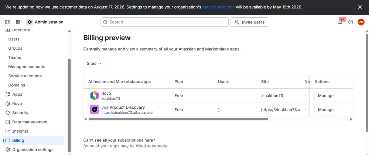Screen dimensions: 369x155
Task: Click Jira Product Discovery's Free plan cell
Action: (179, 110)
